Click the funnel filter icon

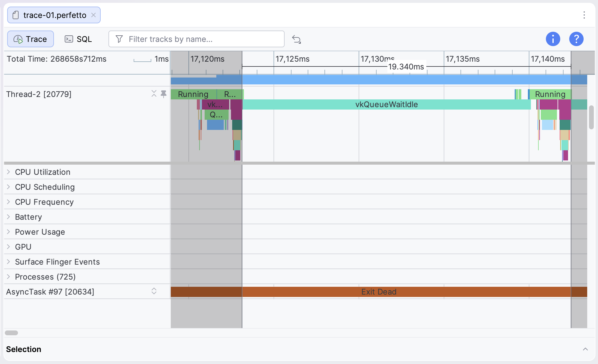119,39
